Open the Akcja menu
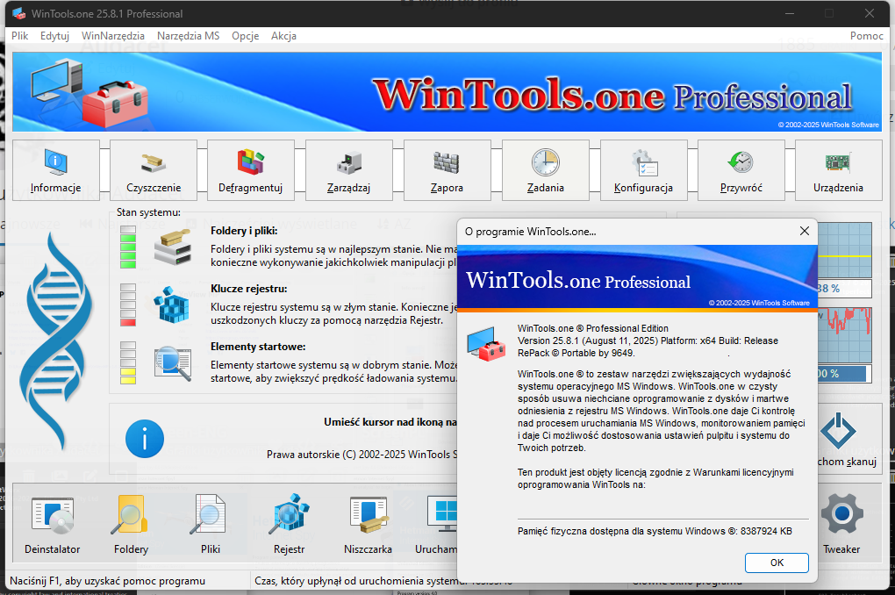This screenshot has width=895, height=595. 283,36
